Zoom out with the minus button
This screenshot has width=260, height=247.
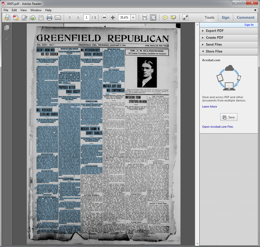[104, 17]
